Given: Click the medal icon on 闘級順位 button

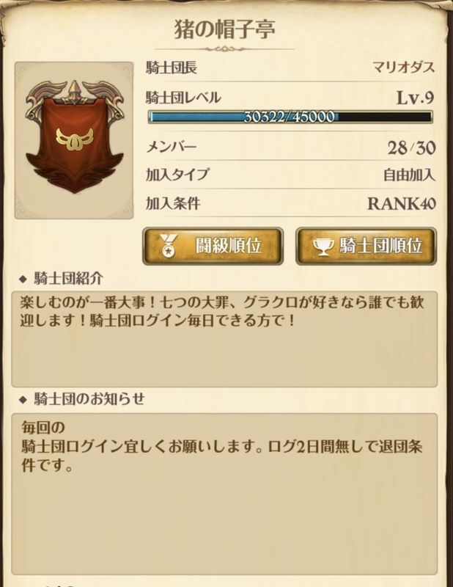Looking at the screenshot, I should click(168, 246).
